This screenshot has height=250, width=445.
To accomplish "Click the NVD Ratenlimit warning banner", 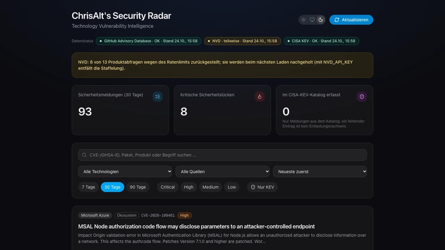I will point(222,65).
